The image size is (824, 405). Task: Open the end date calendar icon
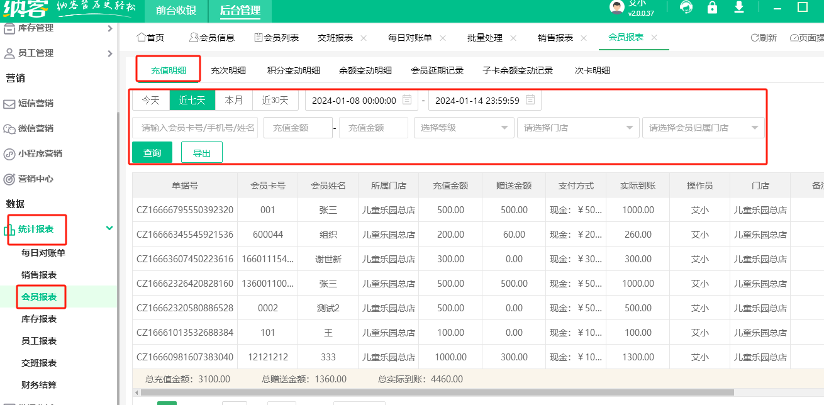pos(530,100)
